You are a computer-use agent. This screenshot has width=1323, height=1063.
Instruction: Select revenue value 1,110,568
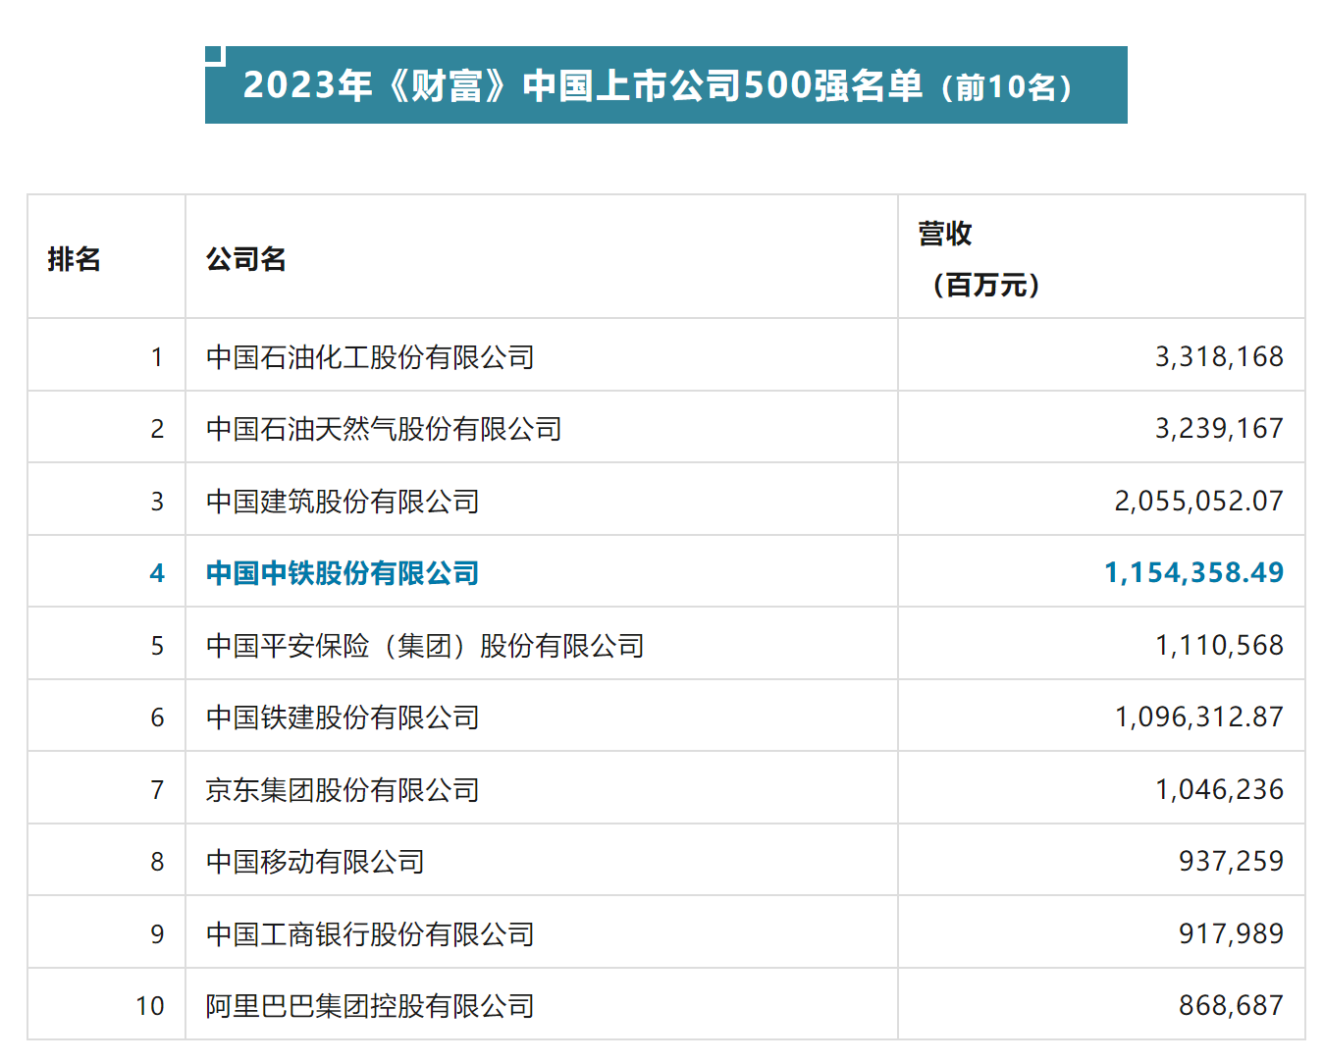(x=1219, y=646)
